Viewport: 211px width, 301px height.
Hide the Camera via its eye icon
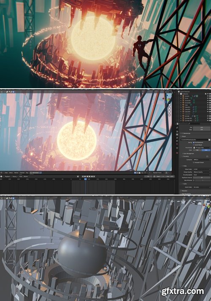[x=208, y=96]
